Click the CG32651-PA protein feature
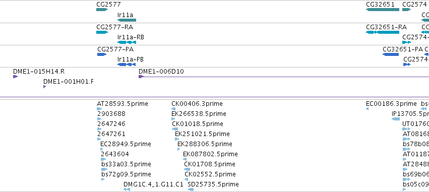The height and width of the screenshot is (192, 429). click(x=391, y=54)
